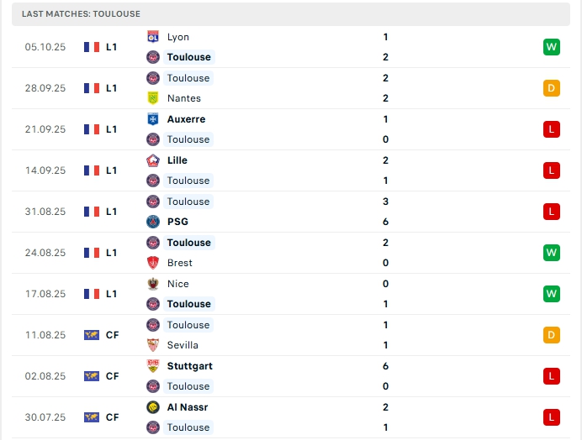
Task: Click the France flag on 05.10.25 match
Action: [x=92, y=47]
